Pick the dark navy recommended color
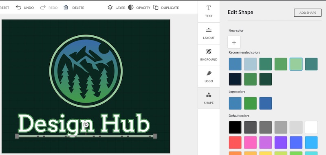The height and width of the screenshot is (155, 326). (x=235, y=79)
